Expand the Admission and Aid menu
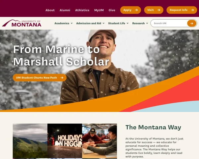Viewport: 199px width, 159px height. tap(90, 23)
